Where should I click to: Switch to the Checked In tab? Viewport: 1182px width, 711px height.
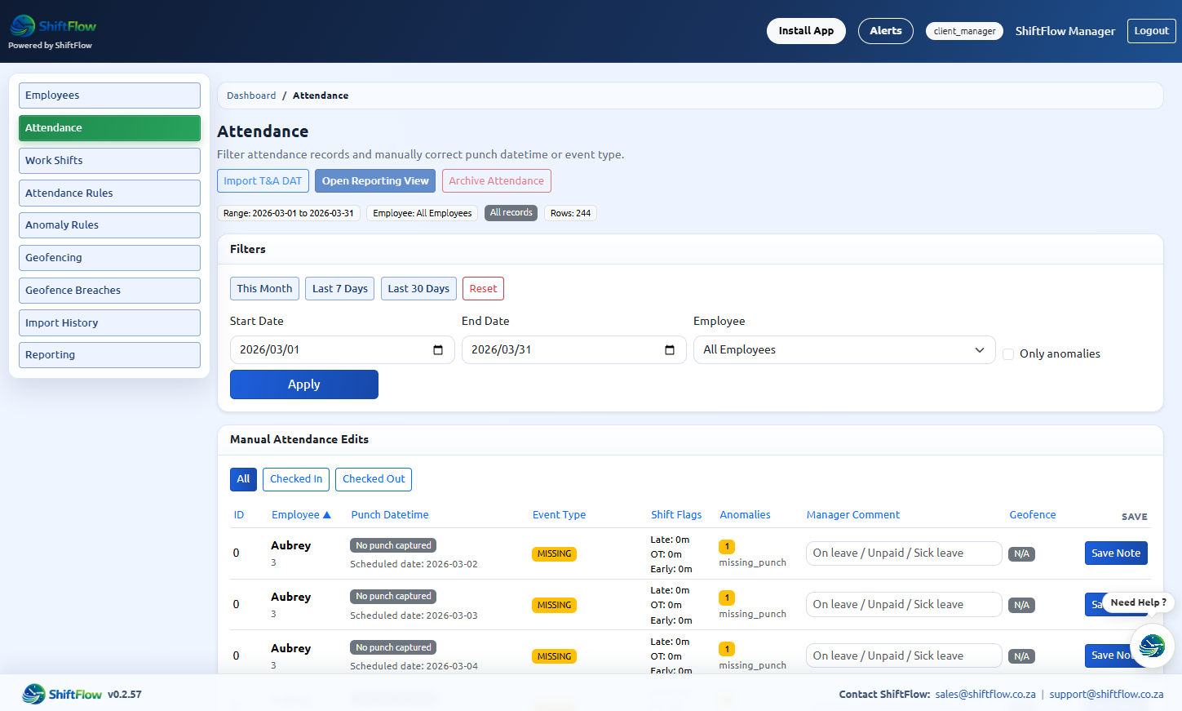[x=296, y=479]
